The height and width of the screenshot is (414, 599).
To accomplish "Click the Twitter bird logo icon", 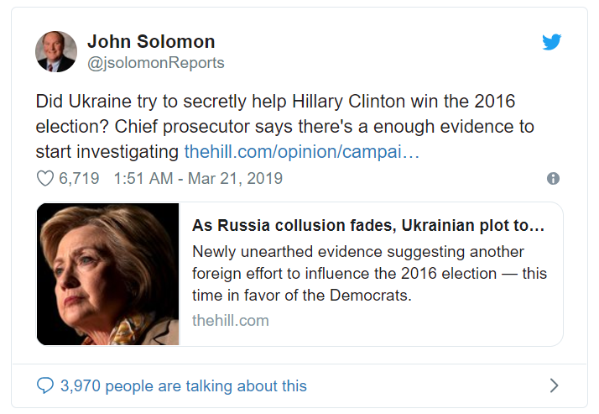I will click(x=551, y=42).
